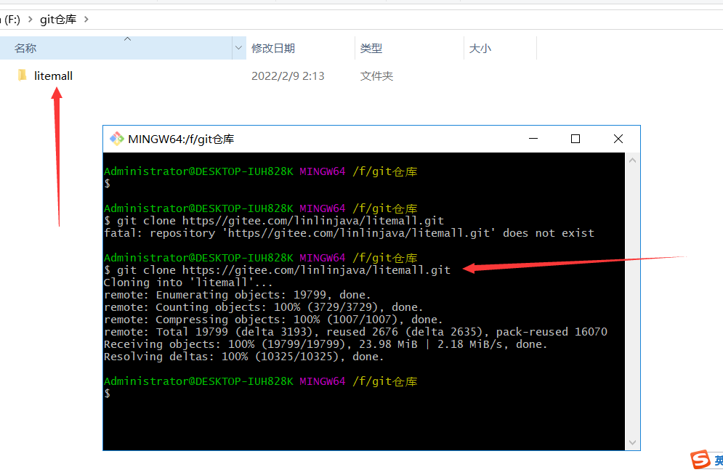Click the 文件夹 type cell
The width and height of the screenshot is (723, 475).
[x=376, y=76]
